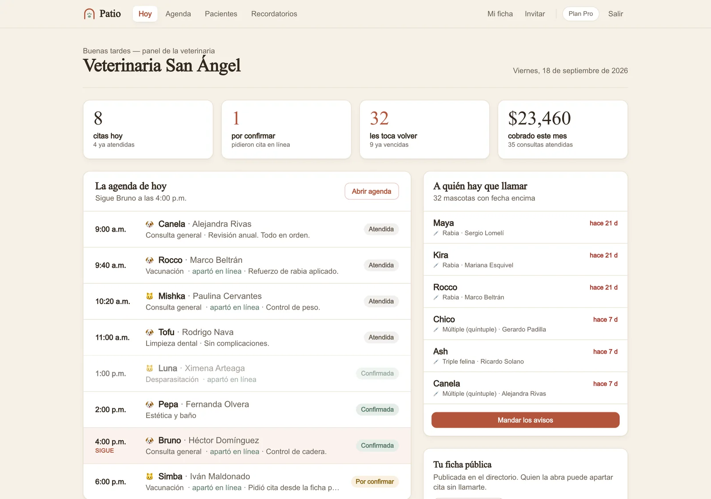The width and height of the screenshot is (711, 499).
Task: Click the dog icon beside Canela
Action: (150, 224)
